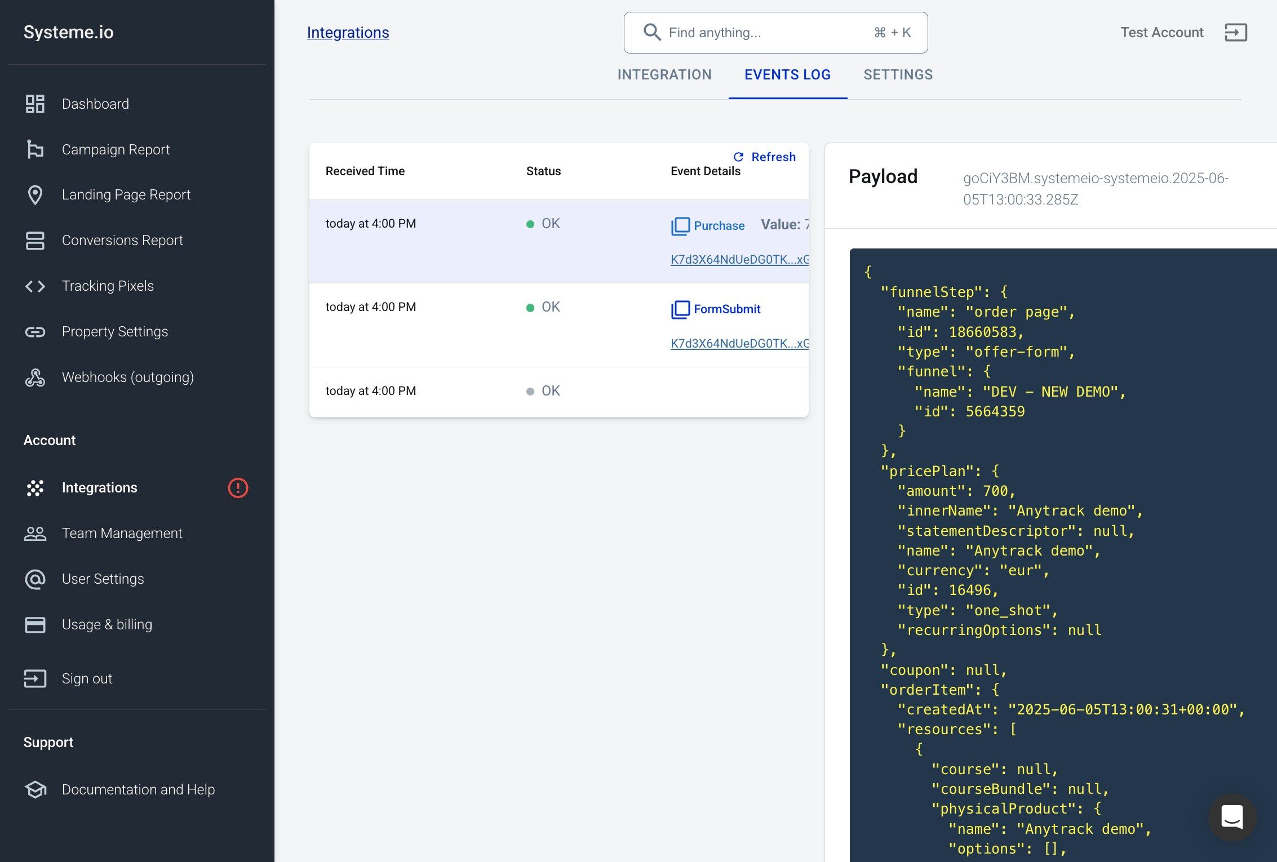Open Webhooks (outgoing) via its webhook icon
Viewport: 1277px width, 862px height.
click(35, 377)
